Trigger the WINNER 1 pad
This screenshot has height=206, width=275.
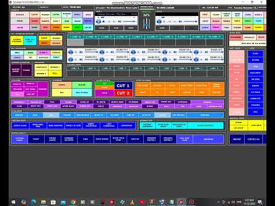click(55, 68)
